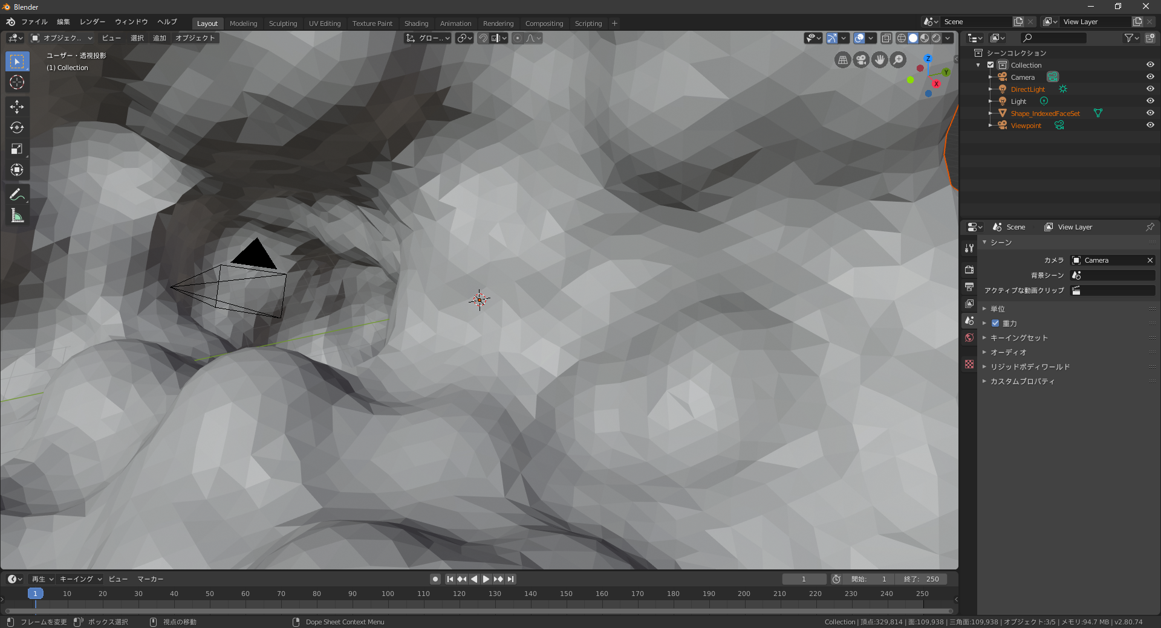The width and height of the screenshot is (1161, 628).
Task: Activate the 3D Cursor tool
Action: click(x=17, y=83)
